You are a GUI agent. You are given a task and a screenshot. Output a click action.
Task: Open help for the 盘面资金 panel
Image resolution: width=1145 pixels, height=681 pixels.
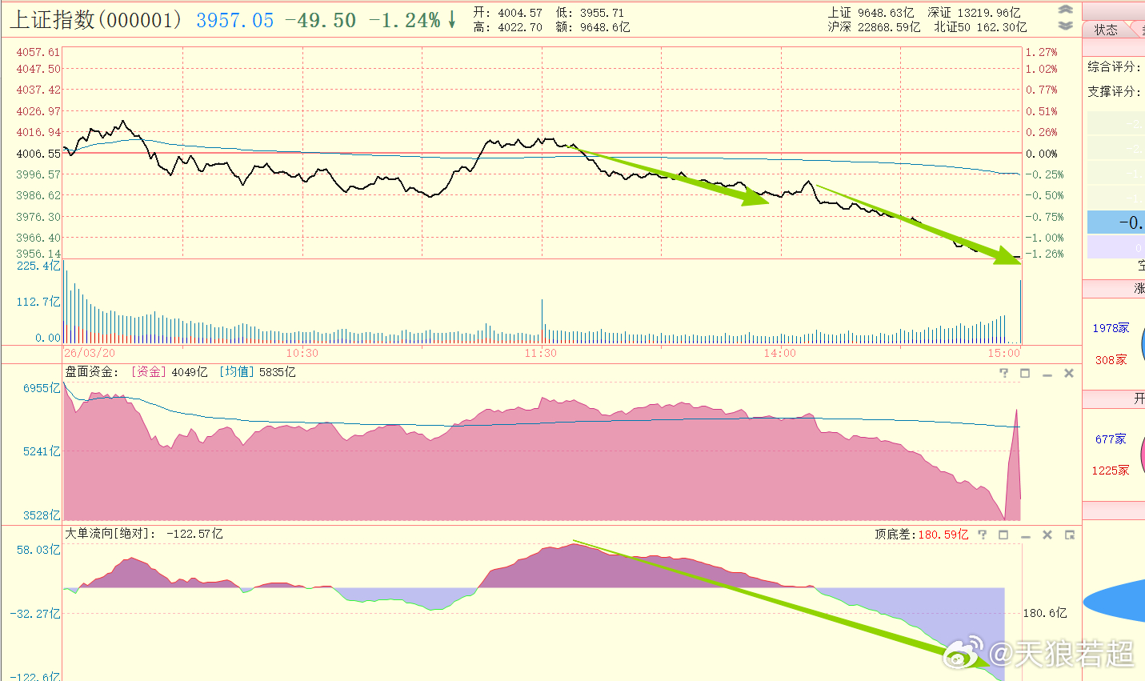point(1004,373)
